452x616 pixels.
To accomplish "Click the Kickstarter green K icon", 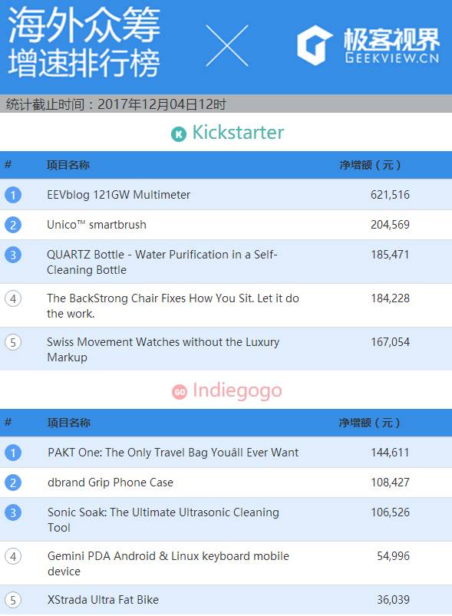I will pos(179,134).
